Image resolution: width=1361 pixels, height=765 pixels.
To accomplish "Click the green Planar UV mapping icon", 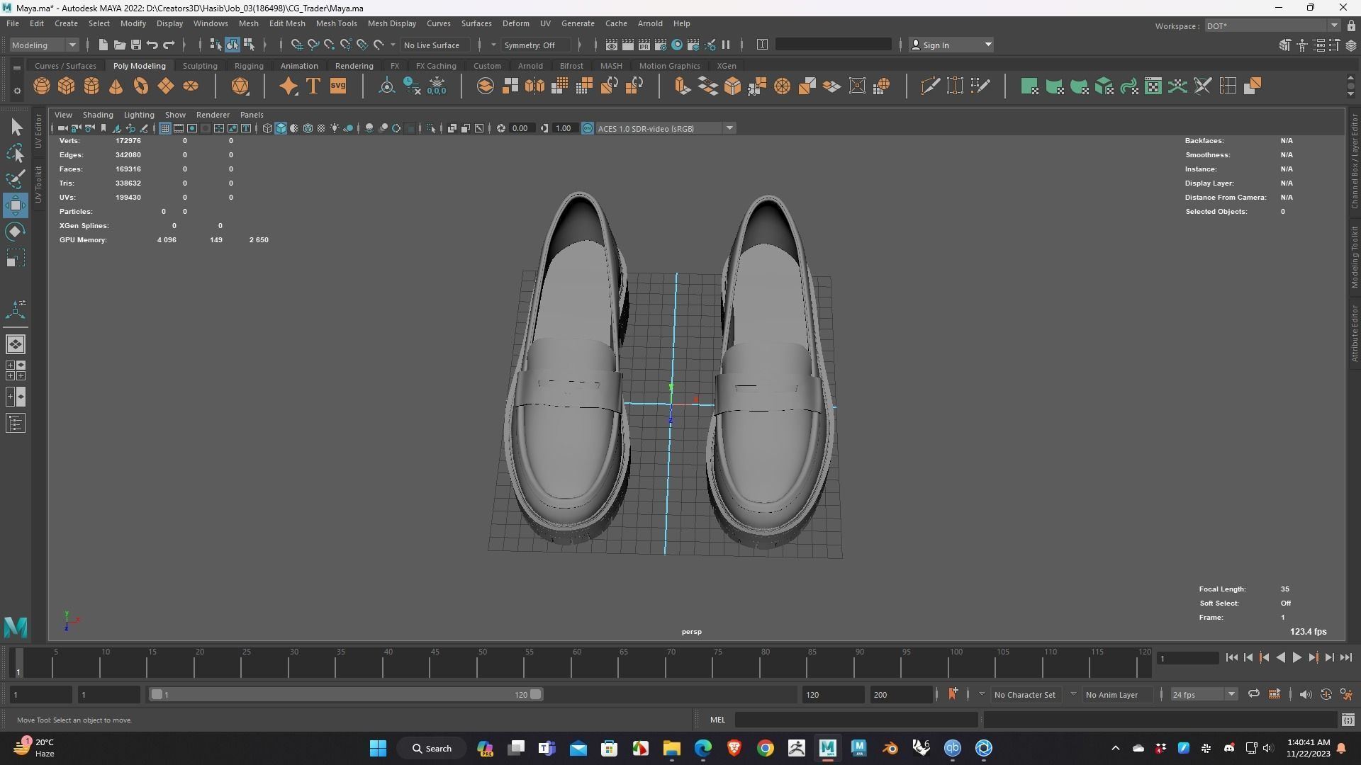I will [1029, 86].
